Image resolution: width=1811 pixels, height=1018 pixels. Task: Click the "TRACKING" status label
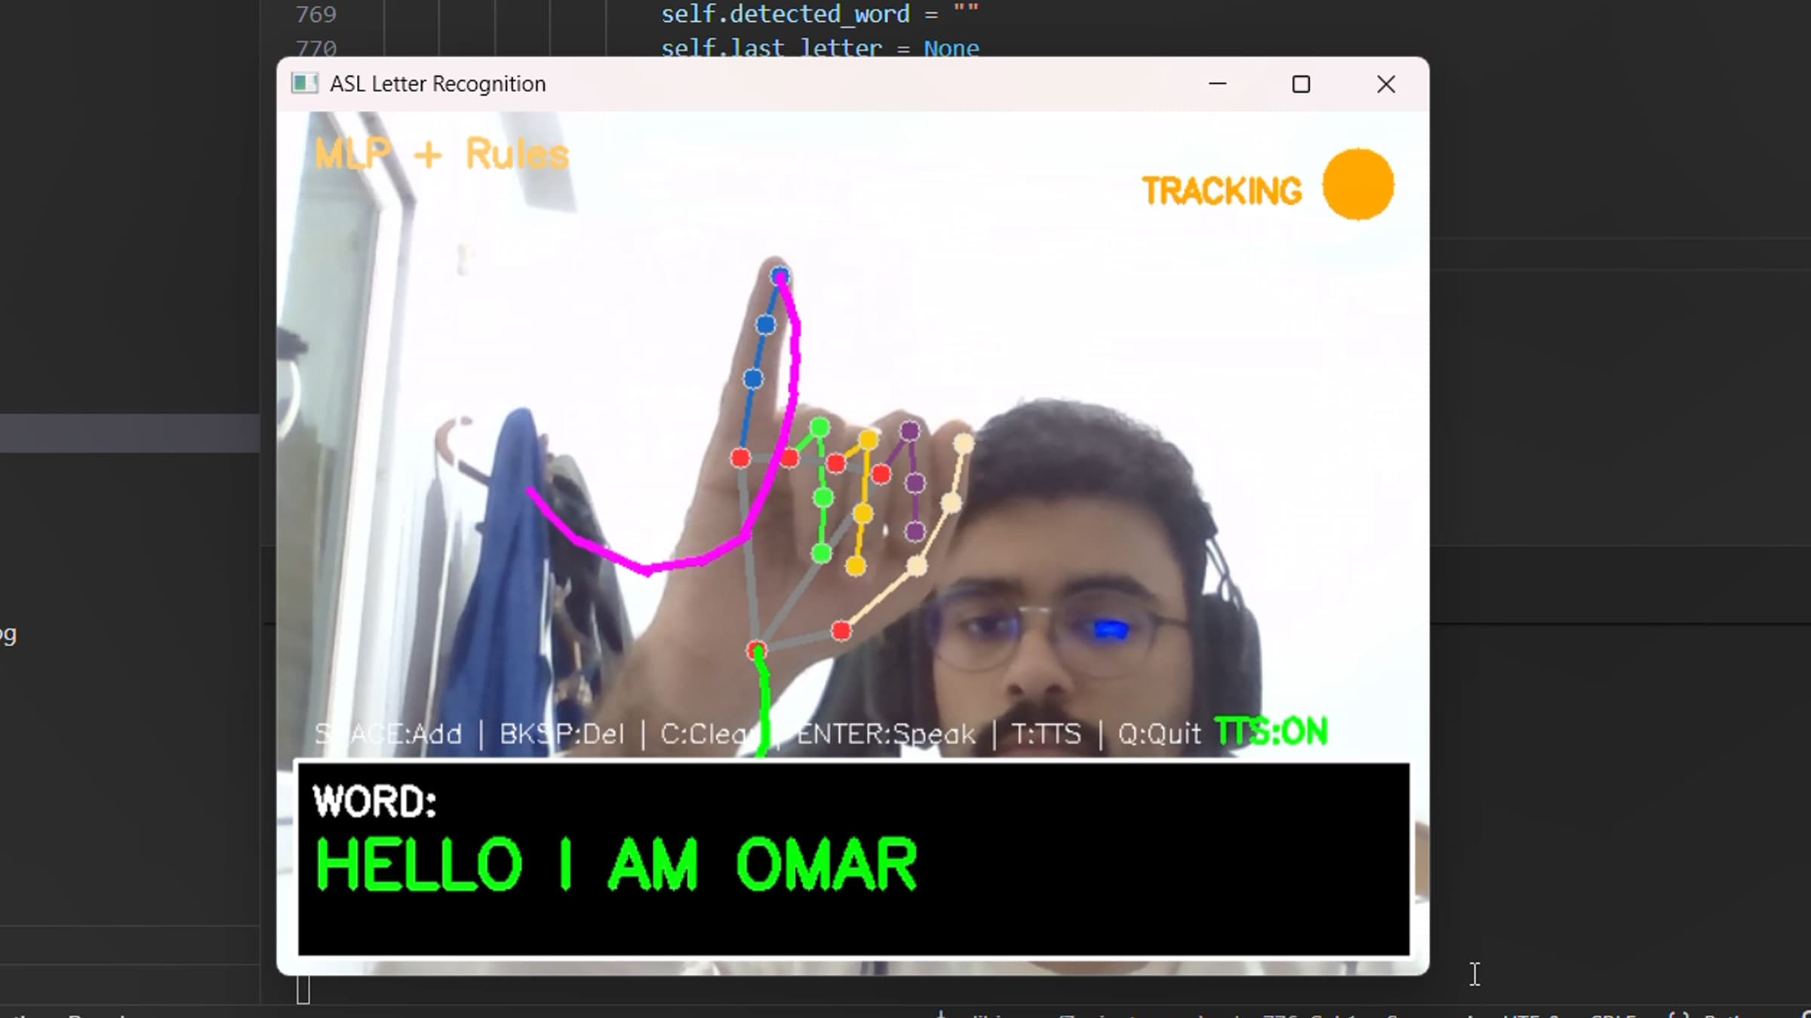coord(1222,191)
